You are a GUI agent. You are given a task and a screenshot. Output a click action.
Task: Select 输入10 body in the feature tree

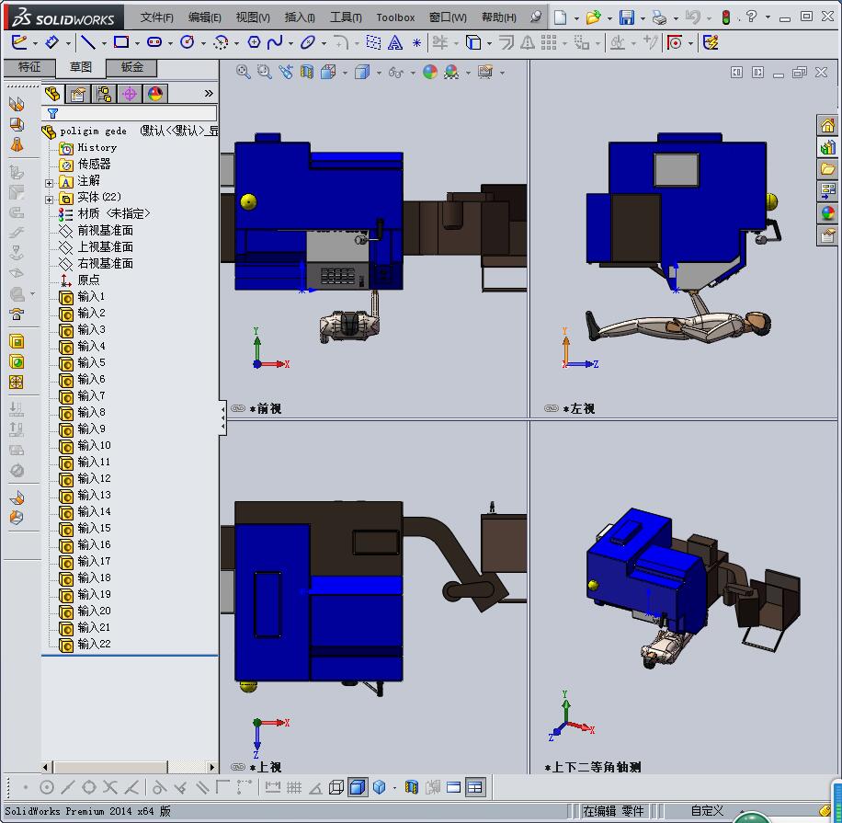85,445
